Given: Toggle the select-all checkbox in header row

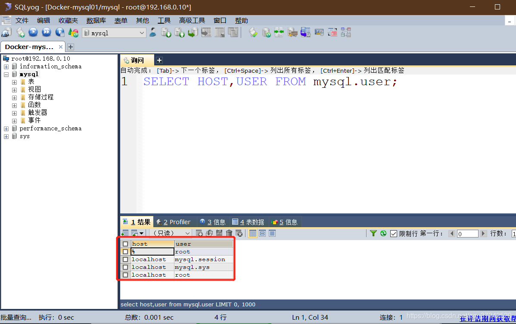Looking at the screenshot, I should [x=125, y=244].
